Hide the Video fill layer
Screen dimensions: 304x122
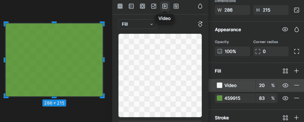click(x=285, y=85)
